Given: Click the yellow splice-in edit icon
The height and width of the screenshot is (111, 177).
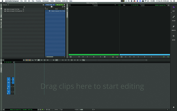Looking at the screenshot, I should tap(113, 57).
